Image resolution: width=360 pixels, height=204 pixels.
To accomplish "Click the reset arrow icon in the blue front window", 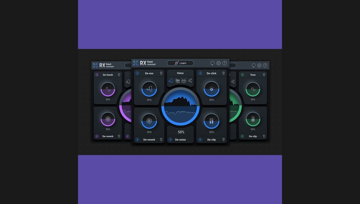I will (x=212, y=63).
